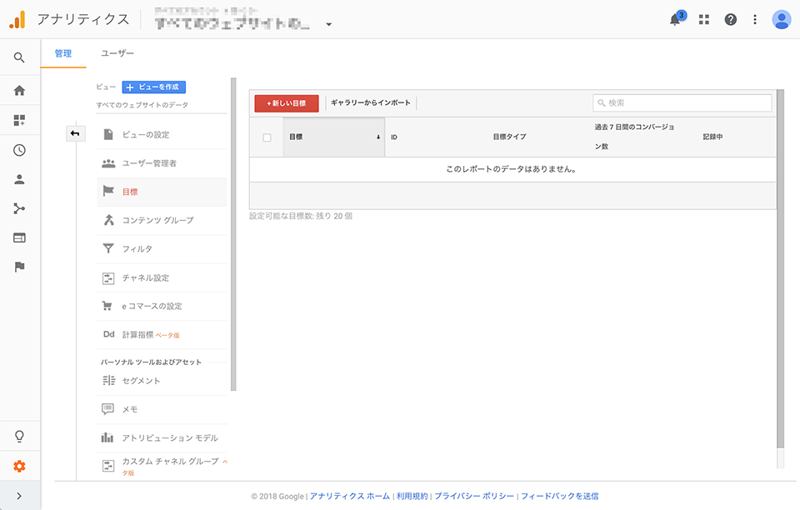Open the account property selector dropdown

[x=328, y=24]
